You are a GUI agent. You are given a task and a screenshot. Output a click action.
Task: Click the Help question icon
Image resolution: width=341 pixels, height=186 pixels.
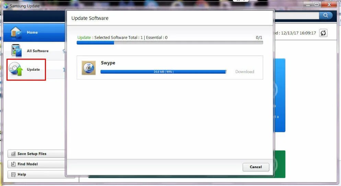tap(13, 174)
